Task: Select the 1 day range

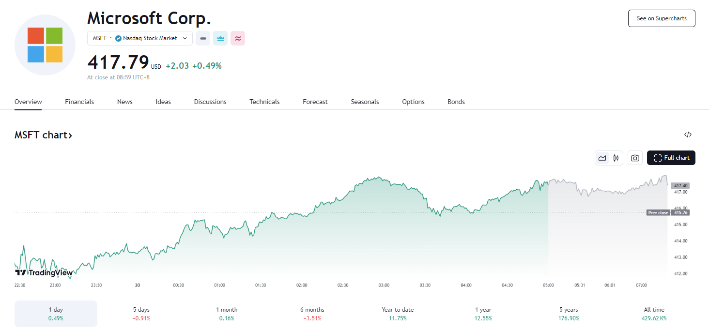Action: point(56,314)
